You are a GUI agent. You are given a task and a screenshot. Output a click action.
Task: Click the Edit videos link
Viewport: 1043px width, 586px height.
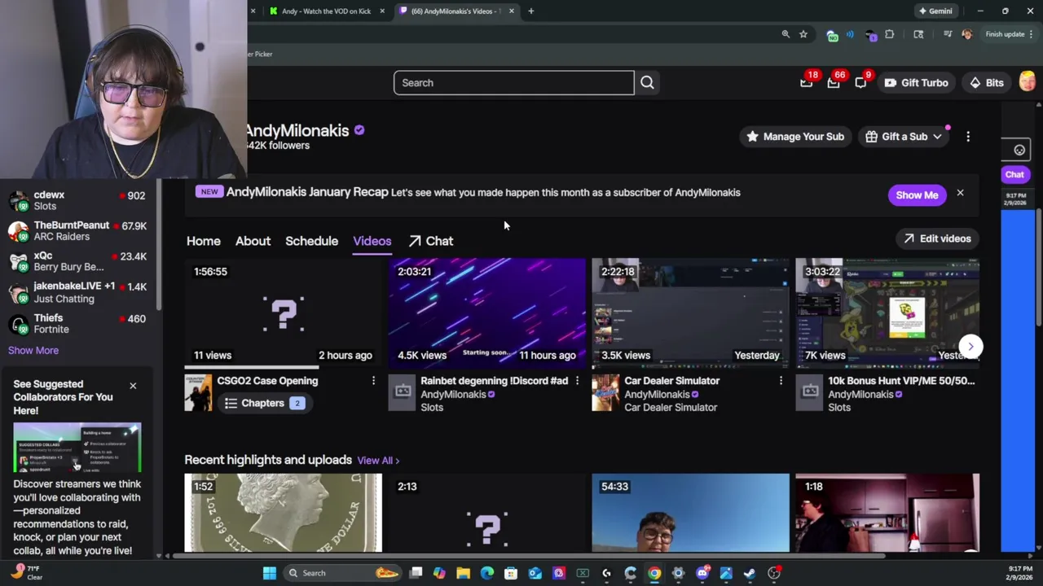[937, 238]
